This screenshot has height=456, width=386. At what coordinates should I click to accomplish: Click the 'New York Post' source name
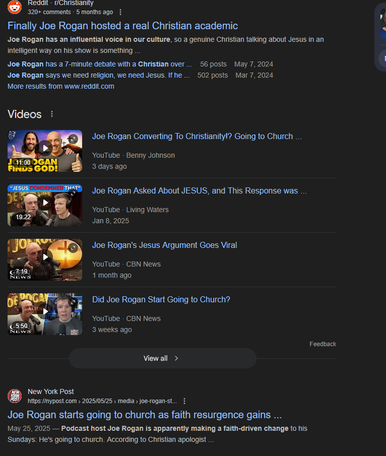click(x=50, y=392)
